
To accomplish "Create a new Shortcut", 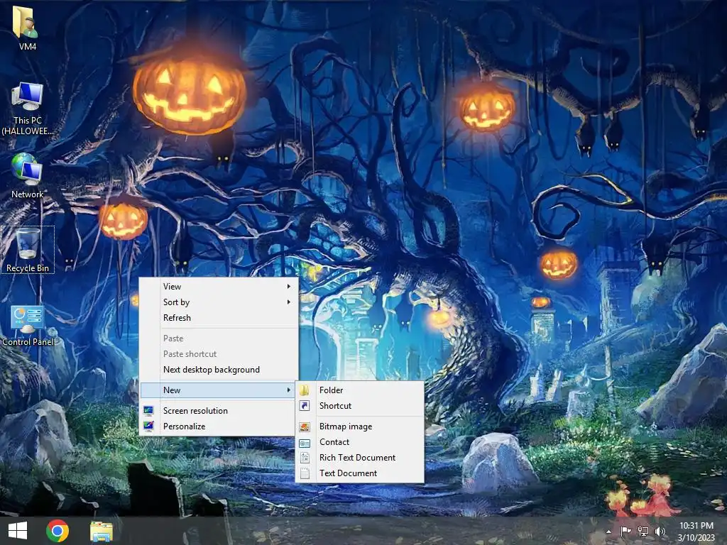I will tap(360, 406).
